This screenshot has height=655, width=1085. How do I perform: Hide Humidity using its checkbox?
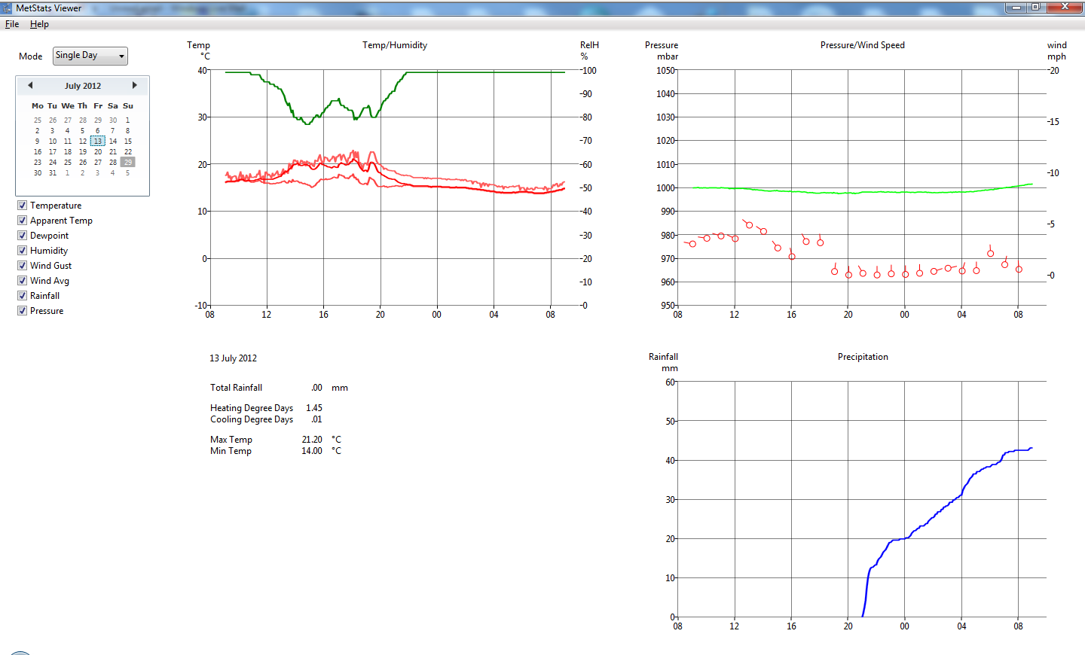click(23, 251)
